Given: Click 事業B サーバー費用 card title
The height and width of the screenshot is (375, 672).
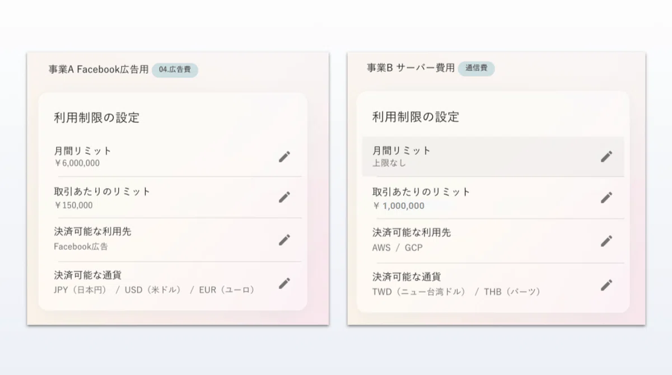Looking at the screenshot, I should (410, 68).
